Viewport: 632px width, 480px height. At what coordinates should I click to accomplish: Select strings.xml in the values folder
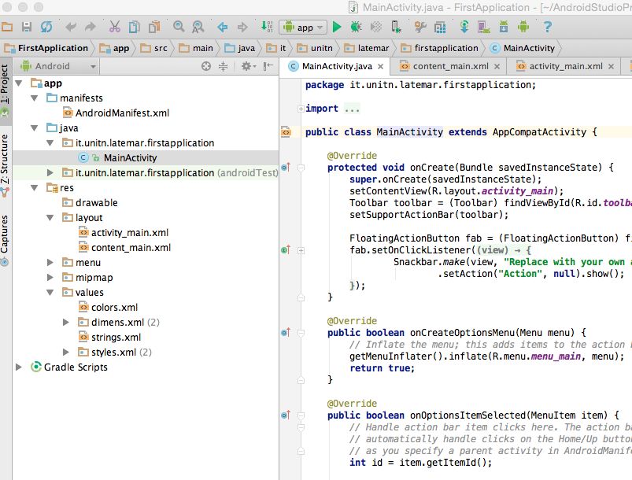tap(116, 338)
